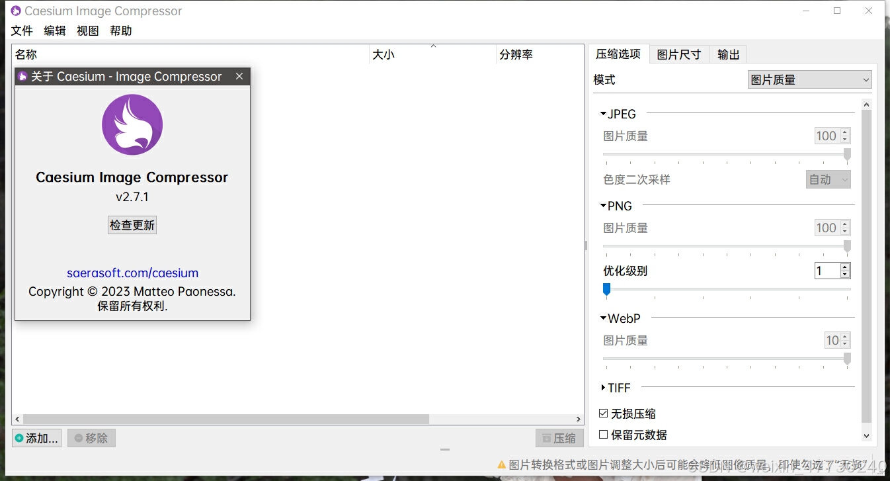Close the About Caesium dialog
The width and height of the screenshot is (890, 481).
(239, 76)
